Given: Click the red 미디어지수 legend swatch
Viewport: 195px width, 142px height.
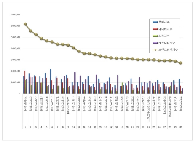Looking at the screenshot, I should coord(155,29).
